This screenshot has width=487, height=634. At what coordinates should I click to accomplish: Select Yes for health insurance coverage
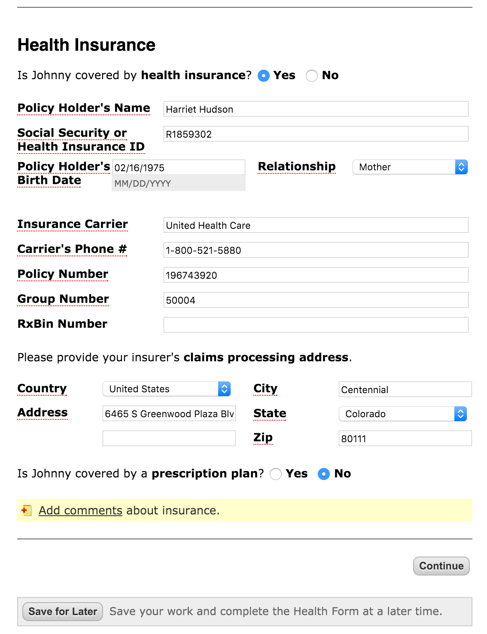tap(264, 76)
